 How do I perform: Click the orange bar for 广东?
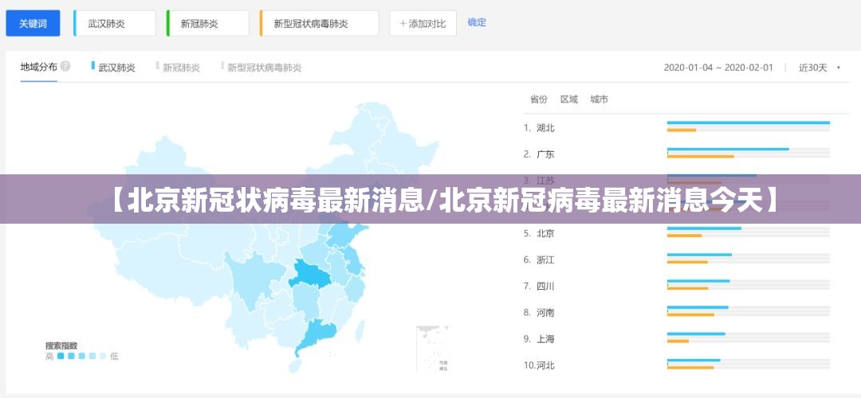[701, 156]
